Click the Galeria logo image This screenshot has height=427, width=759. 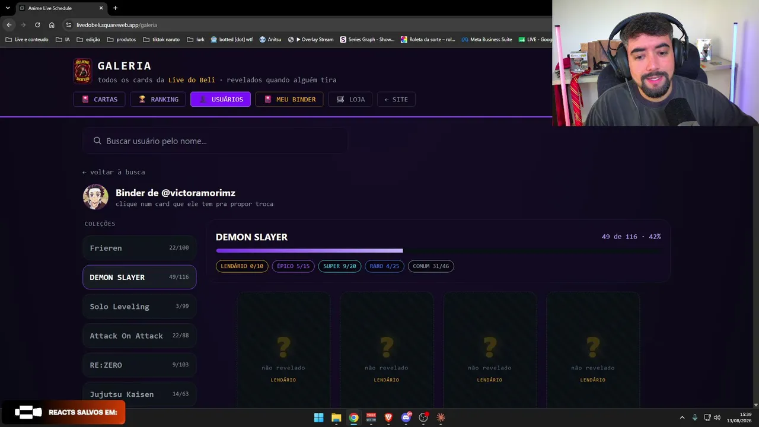[x=82, y=71]
